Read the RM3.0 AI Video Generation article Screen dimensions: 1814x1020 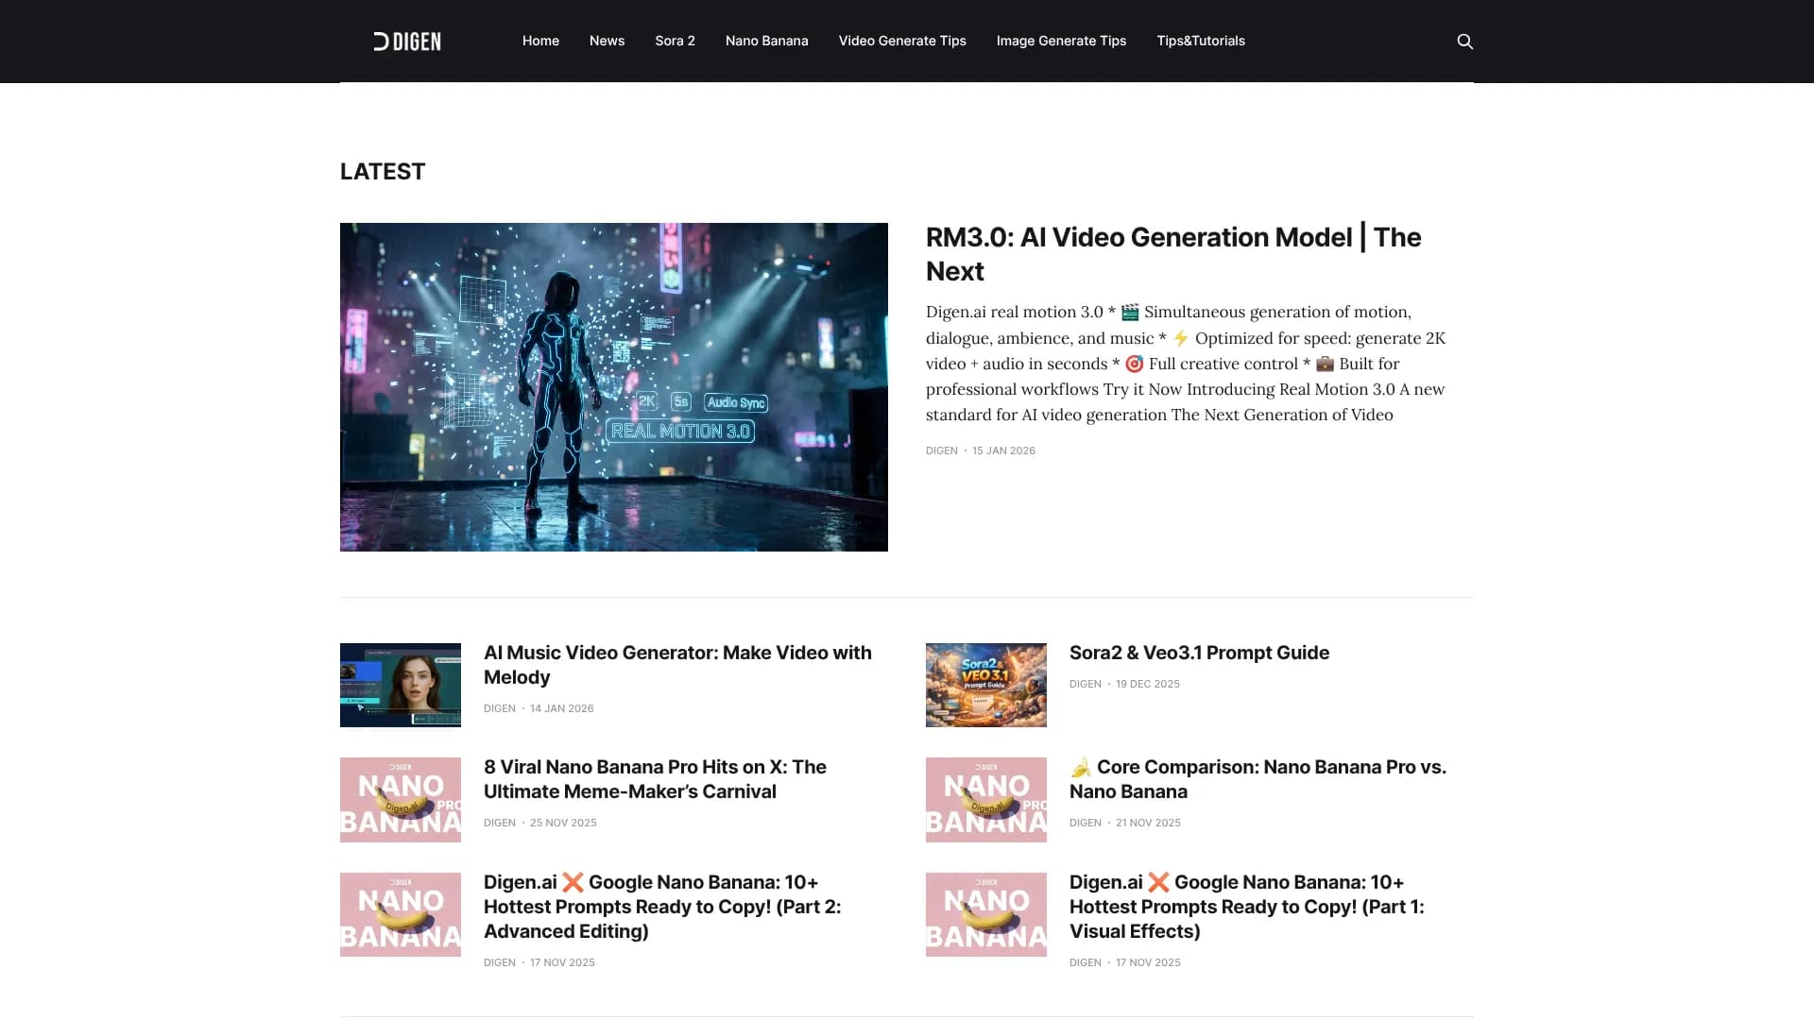[x=1173, y=254]
